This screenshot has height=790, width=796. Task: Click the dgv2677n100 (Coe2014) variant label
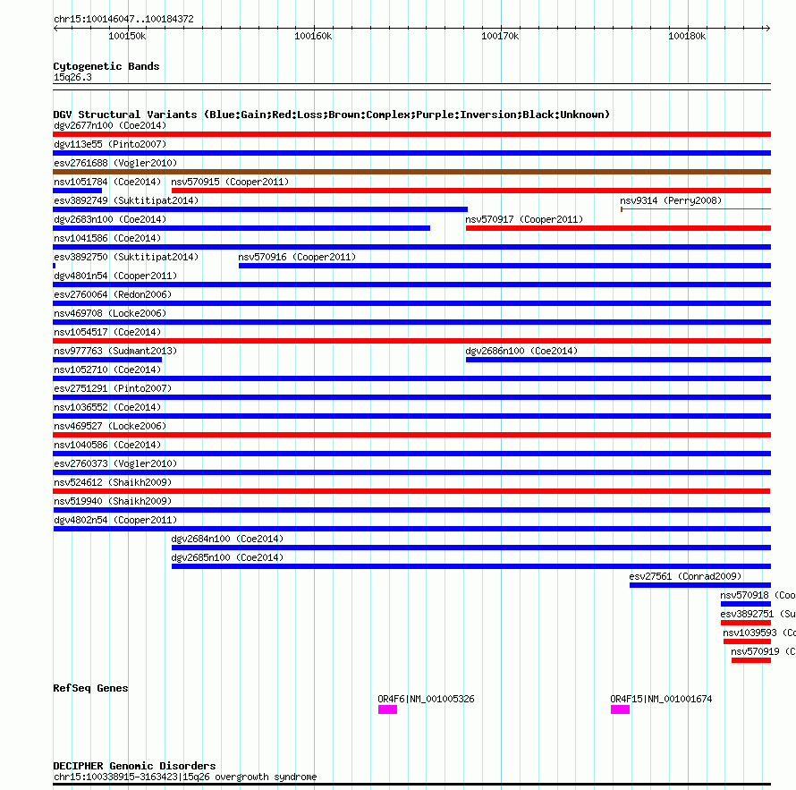point(110,125)
